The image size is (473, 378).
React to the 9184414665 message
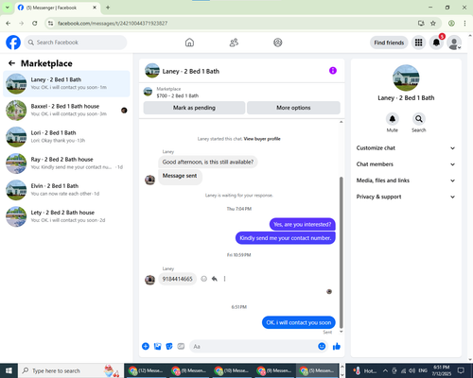click(204, 279)
